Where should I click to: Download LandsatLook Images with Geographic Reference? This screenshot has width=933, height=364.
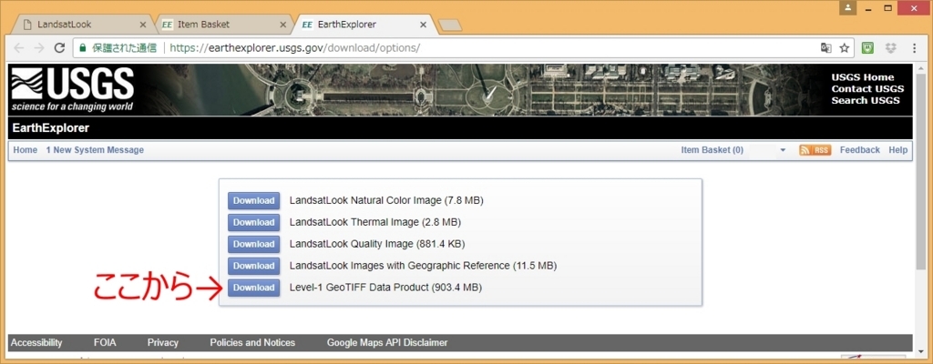(254, 266)
